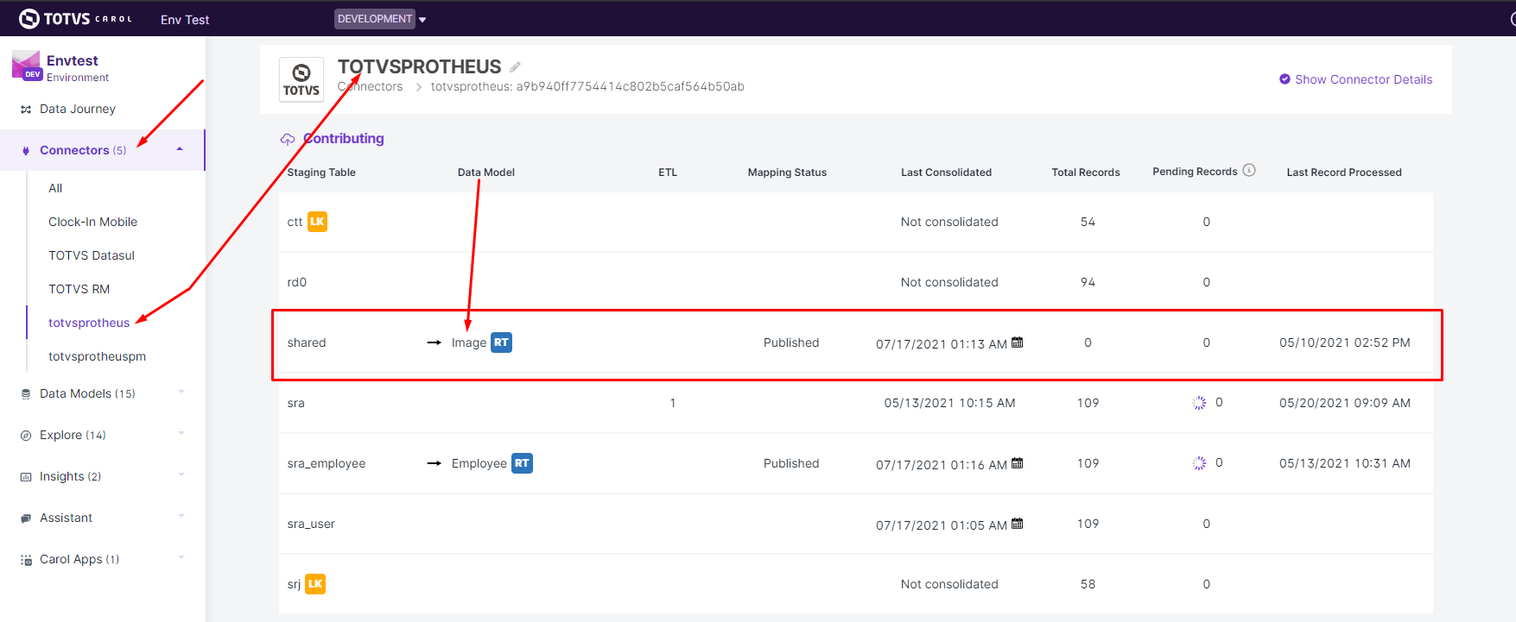Click Connectors breadcrumb link

point(371,86)
